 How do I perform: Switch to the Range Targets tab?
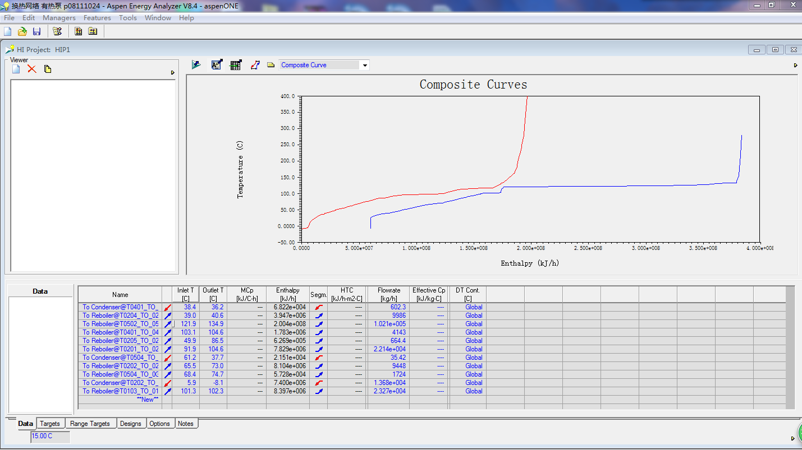90,424
